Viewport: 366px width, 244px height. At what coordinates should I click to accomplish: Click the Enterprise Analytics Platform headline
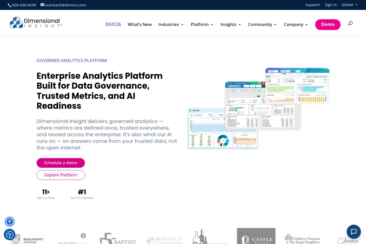coord(100,91)
